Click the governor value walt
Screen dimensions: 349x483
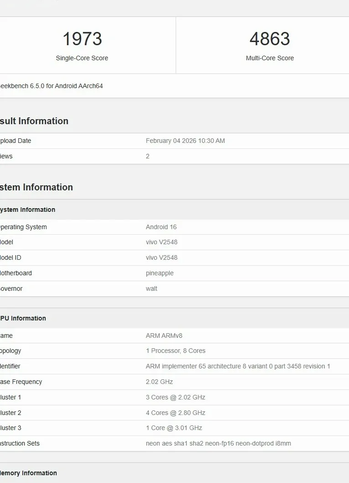[x=151, y=289]
